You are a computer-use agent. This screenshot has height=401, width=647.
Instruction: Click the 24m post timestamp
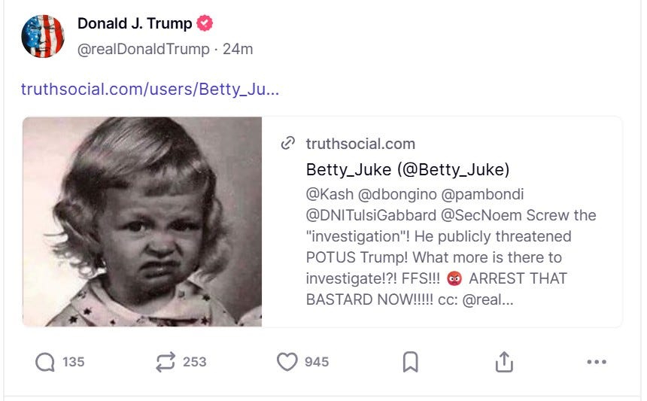click(x=238, y=49)
